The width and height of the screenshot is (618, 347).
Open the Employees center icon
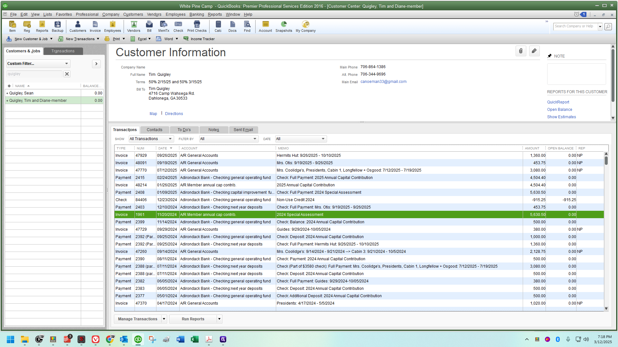[x=112, y=26]
